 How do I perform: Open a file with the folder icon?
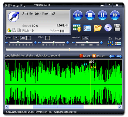[98, 28]
